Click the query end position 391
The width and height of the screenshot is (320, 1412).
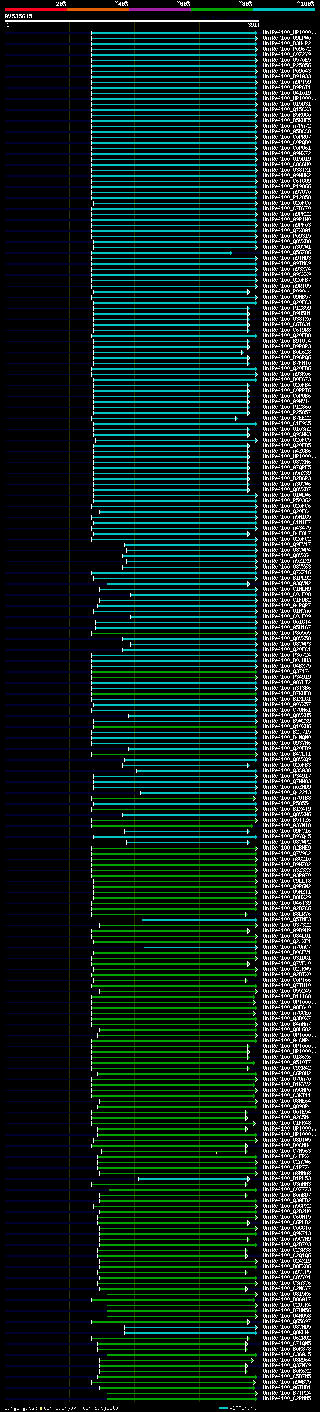coord(252,25)
